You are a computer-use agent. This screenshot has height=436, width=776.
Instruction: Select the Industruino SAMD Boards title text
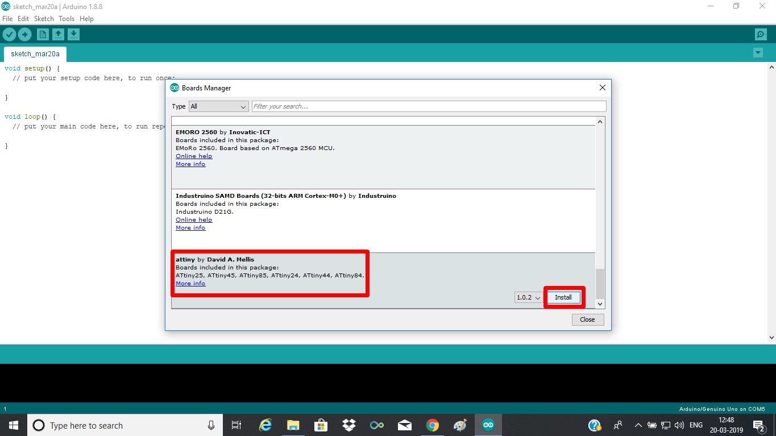pyautogui.click(x=286, y=196)
